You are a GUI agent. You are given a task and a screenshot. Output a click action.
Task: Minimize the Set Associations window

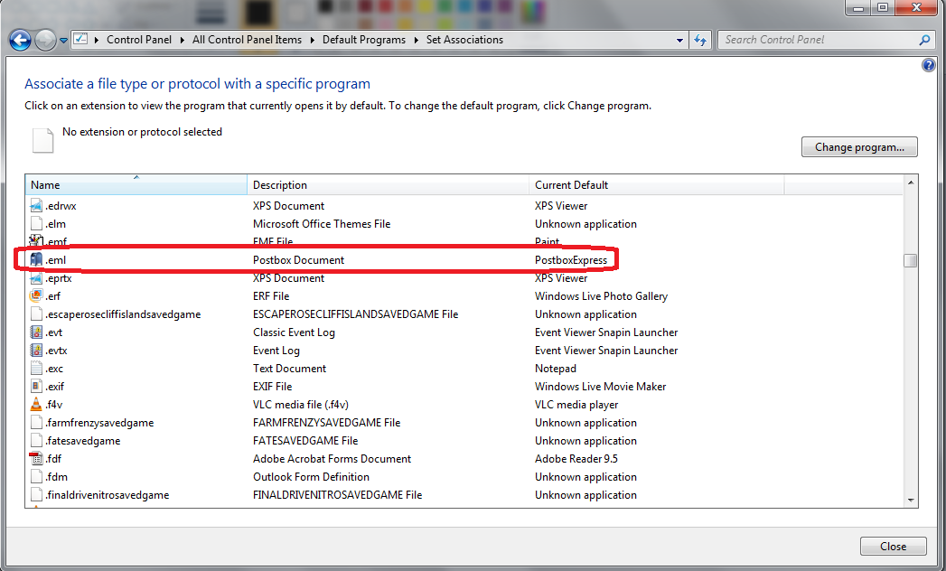pos(858,7)
